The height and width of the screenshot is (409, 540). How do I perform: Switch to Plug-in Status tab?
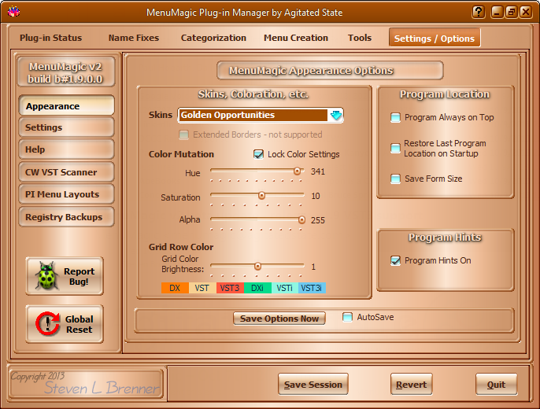(50, 38)
